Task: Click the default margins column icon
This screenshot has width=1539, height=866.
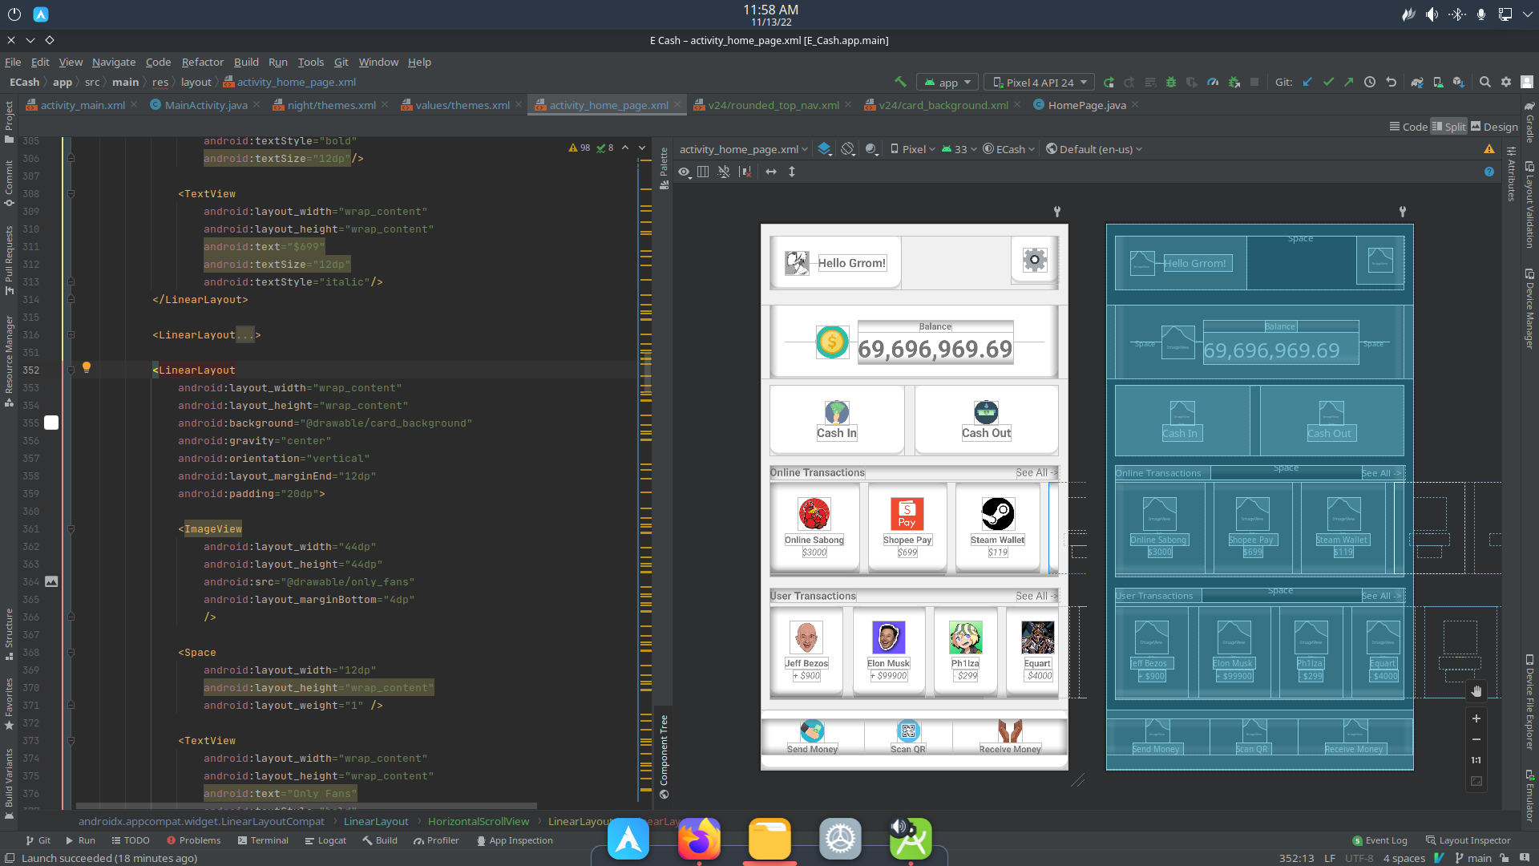Action: 703,172
